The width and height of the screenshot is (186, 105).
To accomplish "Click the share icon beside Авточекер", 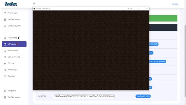I will [x=5, y=70].
